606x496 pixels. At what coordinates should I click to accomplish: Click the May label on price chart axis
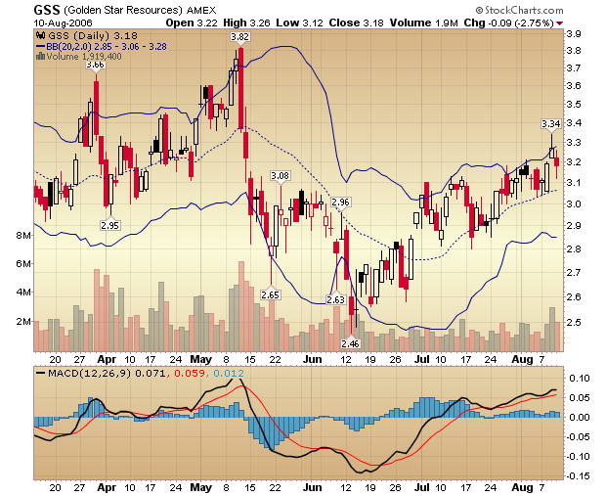(201, 359)
